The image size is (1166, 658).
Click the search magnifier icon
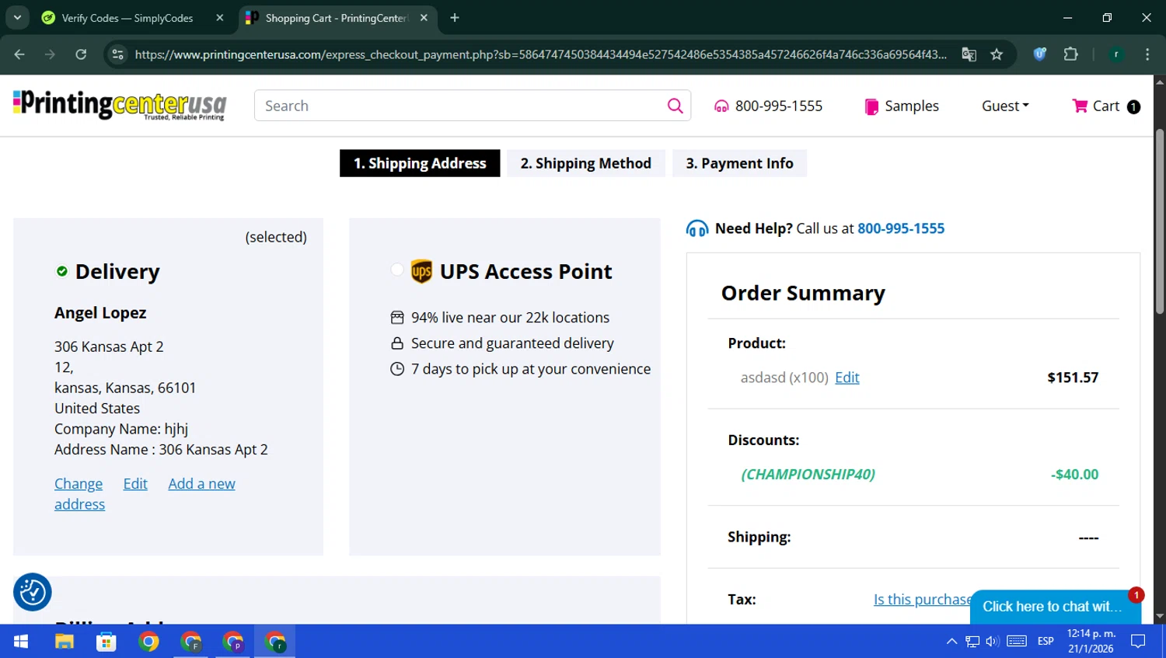tap(675, 106)
